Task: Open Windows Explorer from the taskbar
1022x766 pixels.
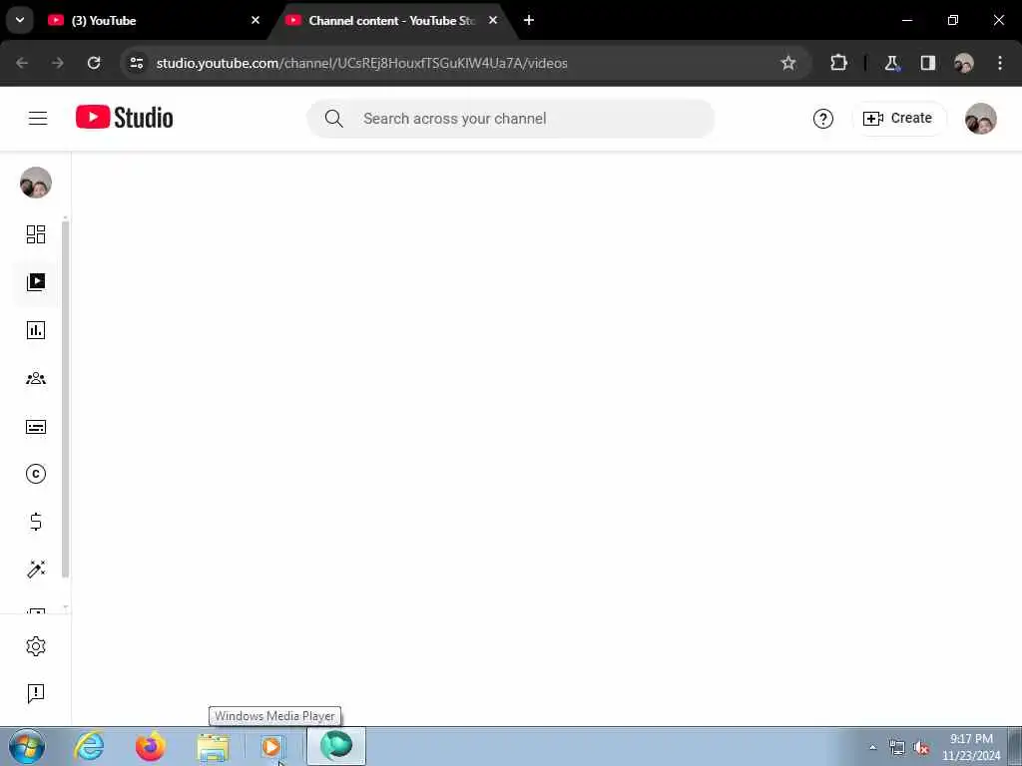Action: tap(213, 747)
